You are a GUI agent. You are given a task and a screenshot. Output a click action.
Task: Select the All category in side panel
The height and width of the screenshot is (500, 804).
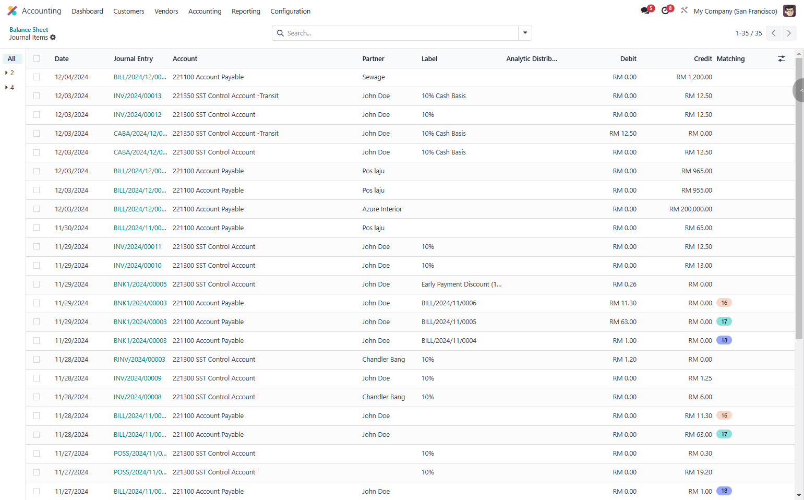pos(12,58)
